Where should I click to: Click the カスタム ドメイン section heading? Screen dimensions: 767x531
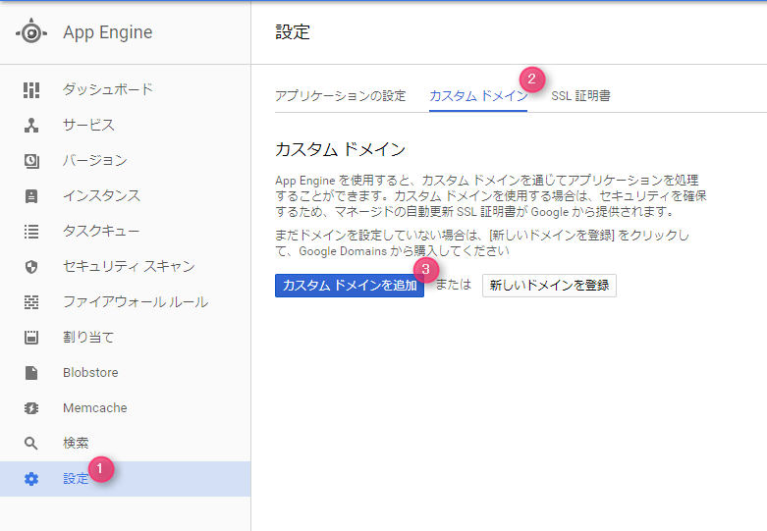pyautogui.click(x=341, y=149)
